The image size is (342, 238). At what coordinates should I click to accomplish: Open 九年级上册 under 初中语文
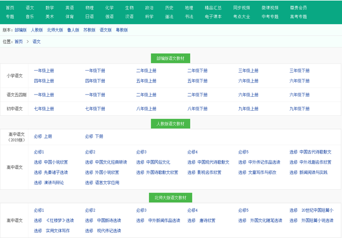pos(248,109)
